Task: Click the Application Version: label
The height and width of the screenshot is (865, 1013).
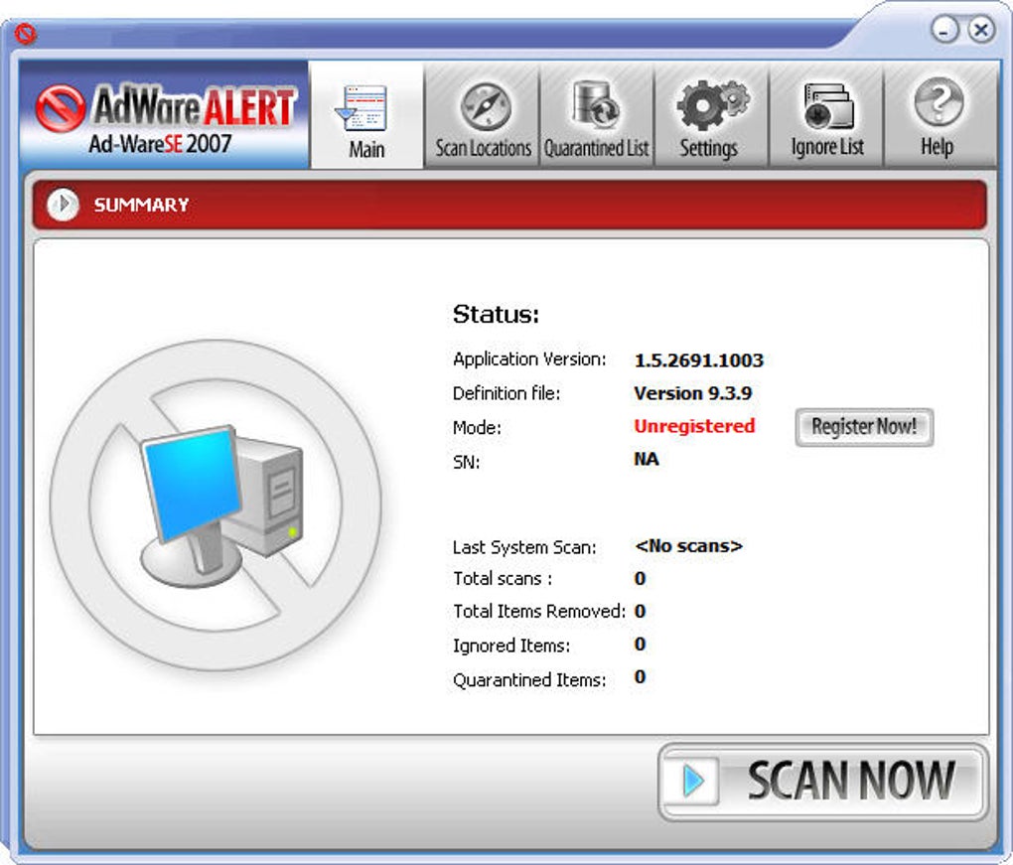Action: click(529, 360)
